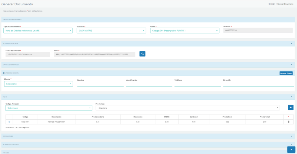Sort by the Precio Item column header
The height and width of the screenshot is (154, 297).
coord(227,117)
